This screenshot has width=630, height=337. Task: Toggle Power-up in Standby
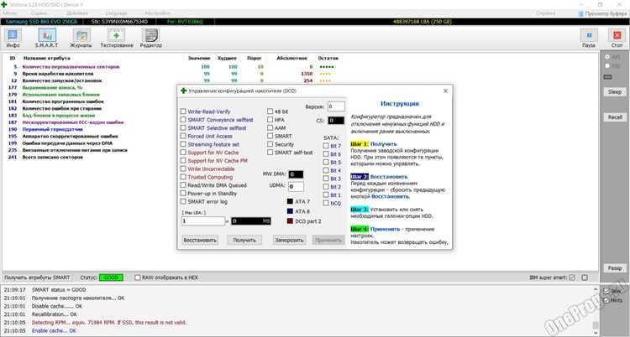[x=183, y=194]
